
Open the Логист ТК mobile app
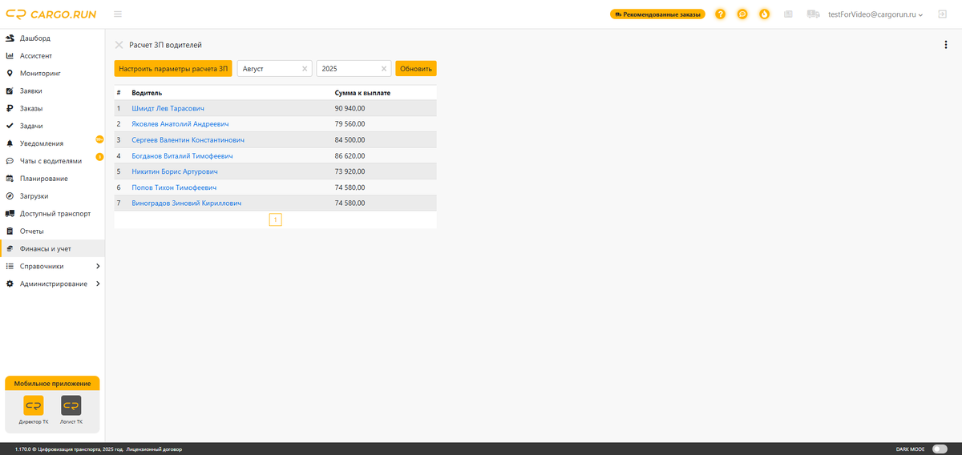click(71, 409)
